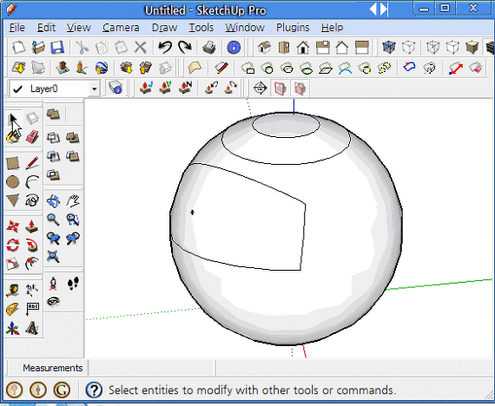Activate the Push/Pull tool
The width and height of the screenshot is (495, 406).
pyautogui.click(x=31, y=226)
